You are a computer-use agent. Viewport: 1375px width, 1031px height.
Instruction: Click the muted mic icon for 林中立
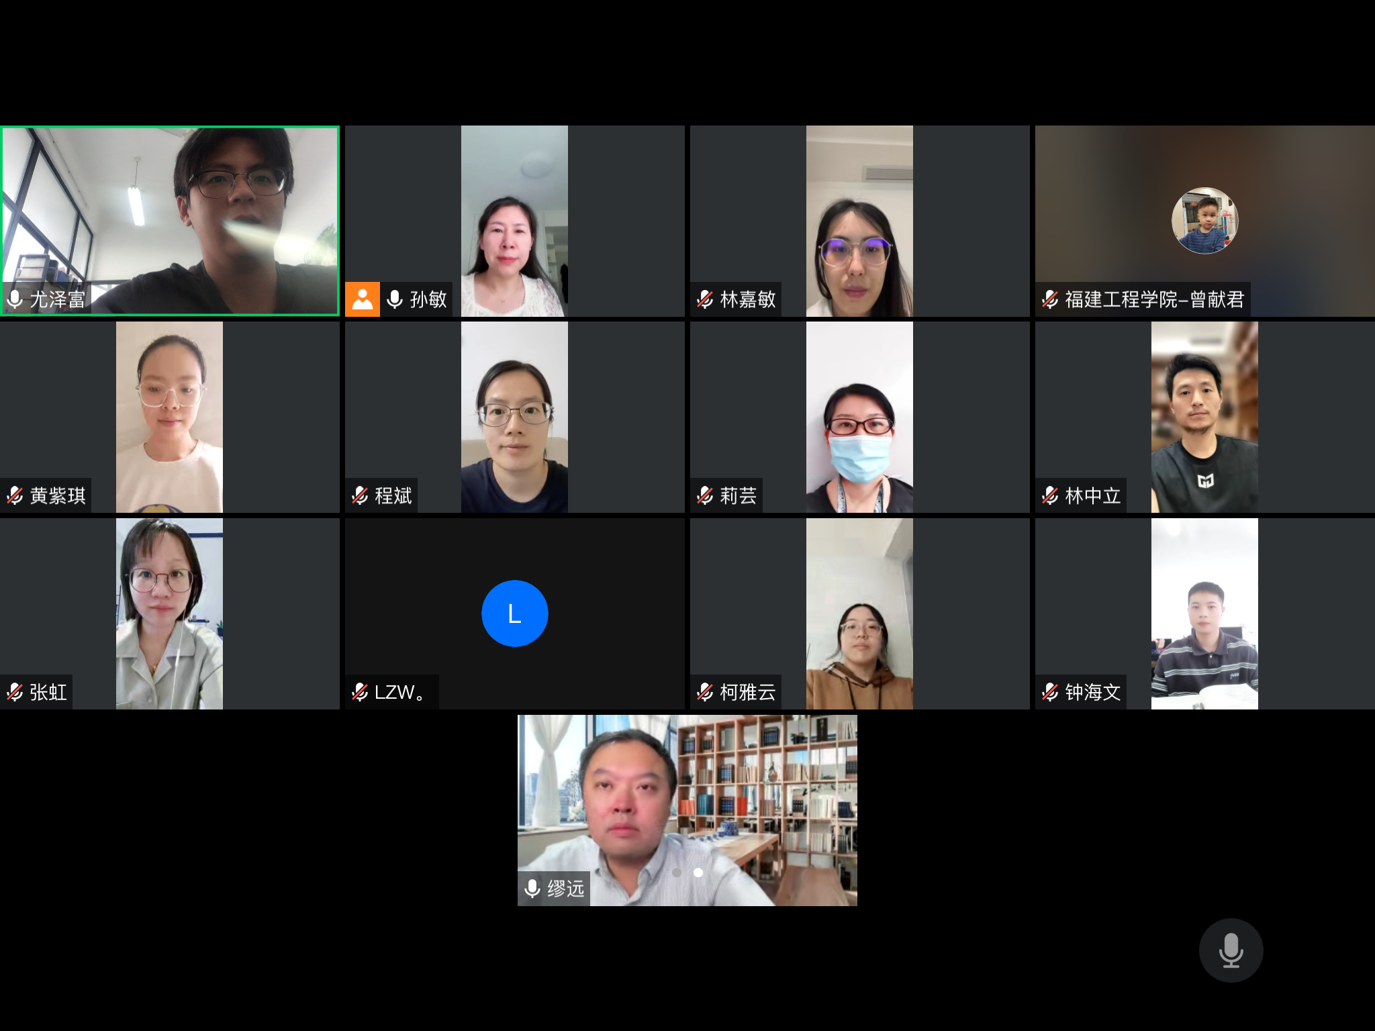1050,496
